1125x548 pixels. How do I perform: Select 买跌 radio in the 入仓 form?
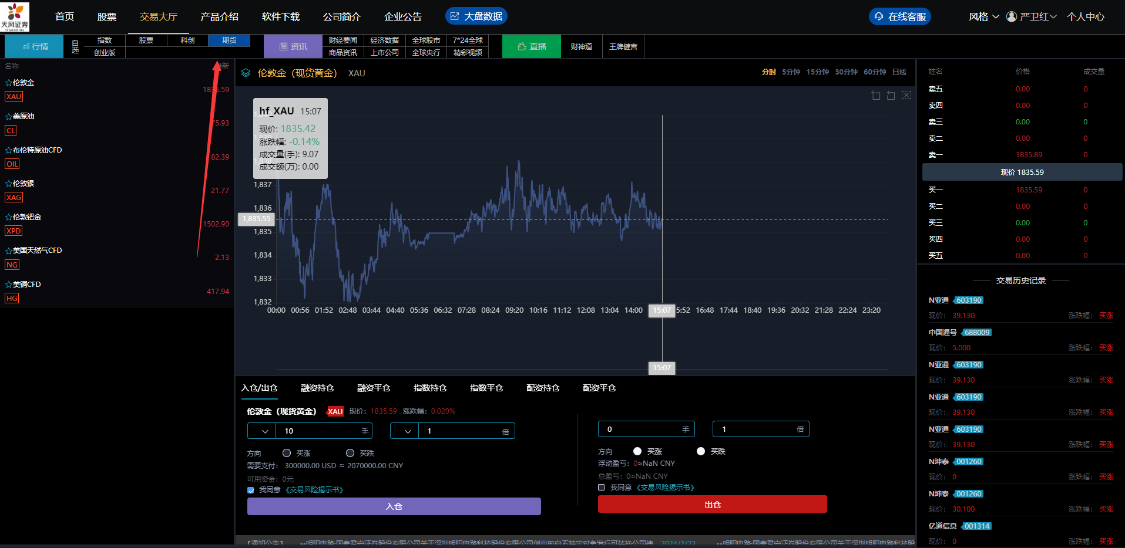pos(350,453)
